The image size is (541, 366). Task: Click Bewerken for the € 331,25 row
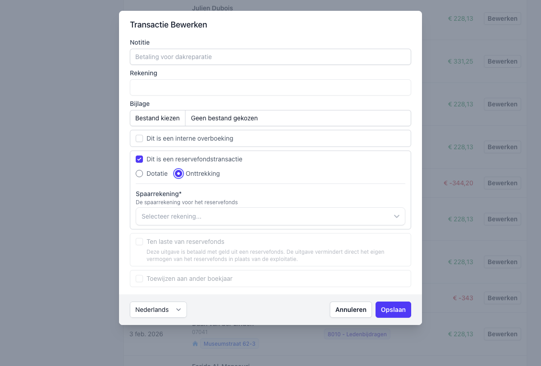[502, 61]
